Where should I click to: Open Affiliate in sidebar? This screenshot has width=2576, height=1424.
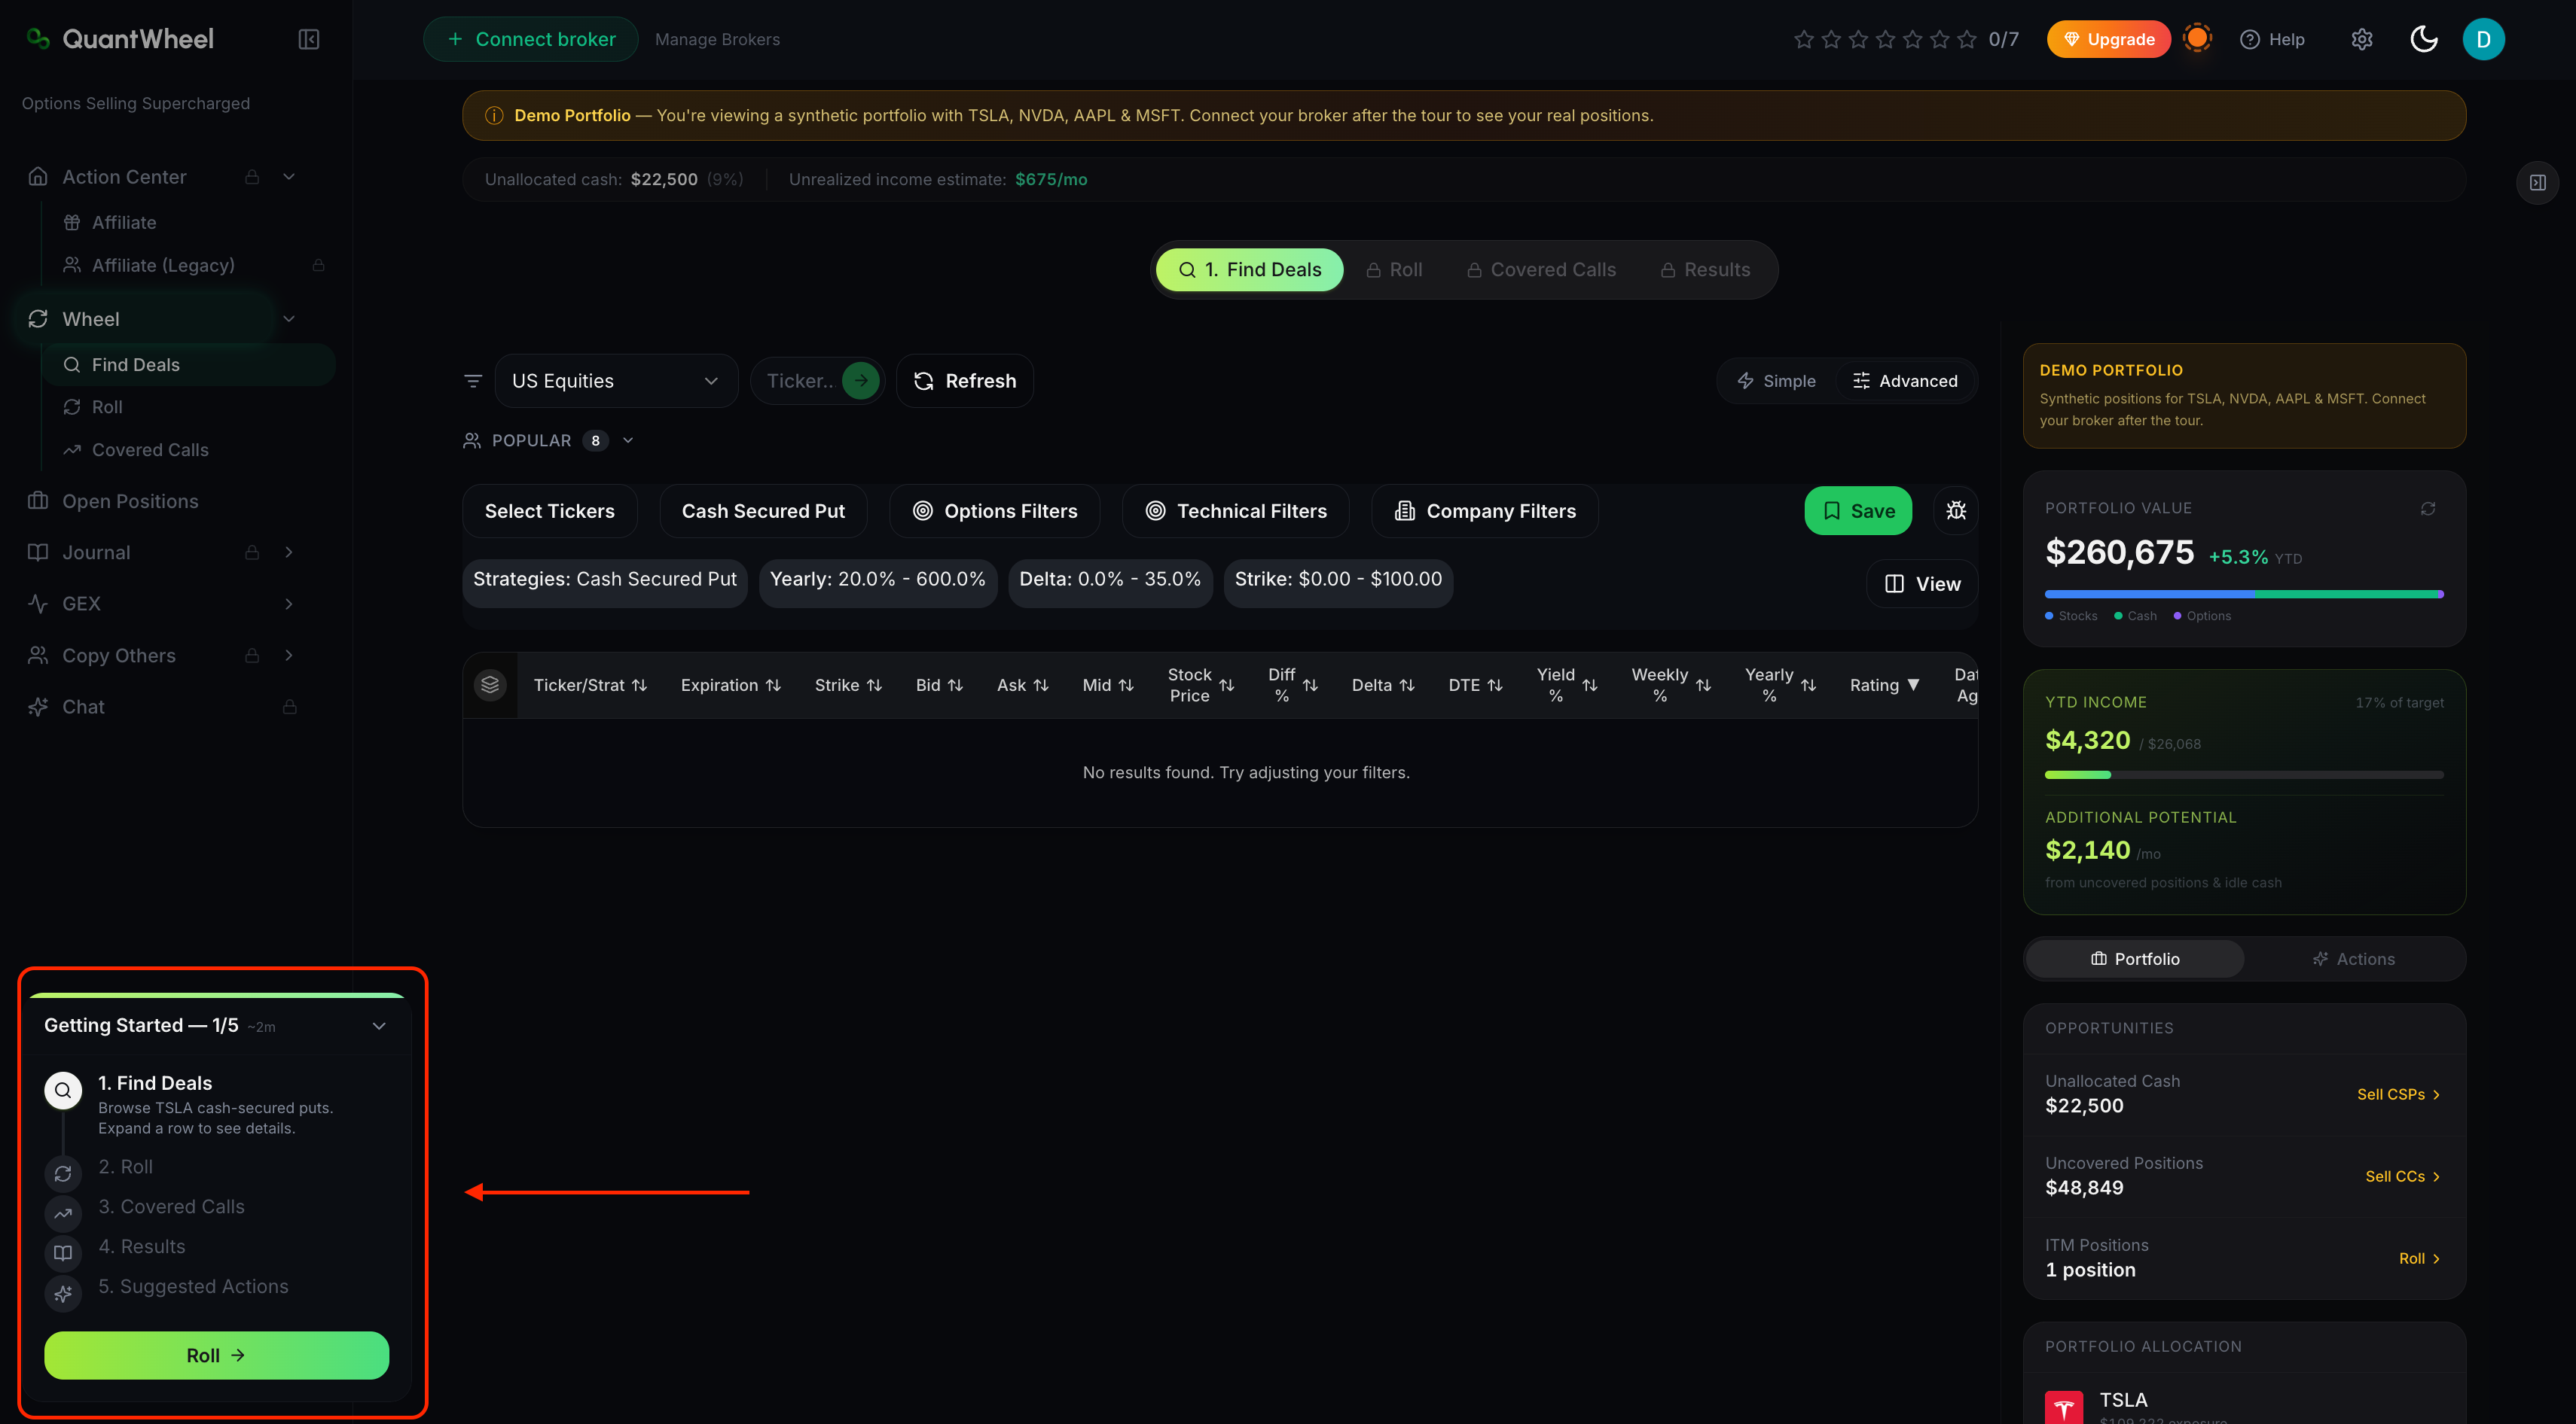coord(124,222)
